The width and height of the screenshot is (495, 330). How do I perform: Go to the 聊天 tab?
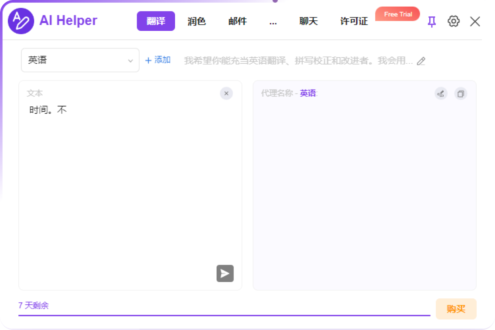click(x=309, y=21)
